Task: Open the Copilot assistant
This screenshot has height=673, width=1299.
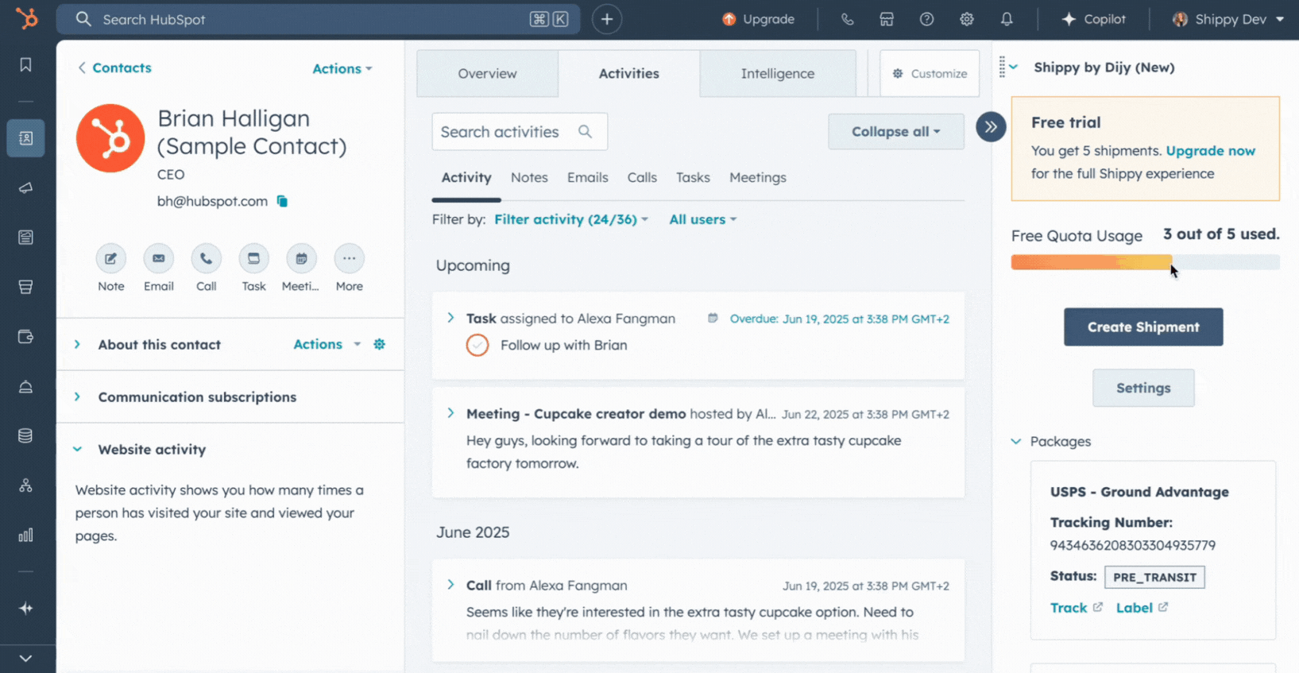Action: pyautogui.click(x=1094, y=19)
